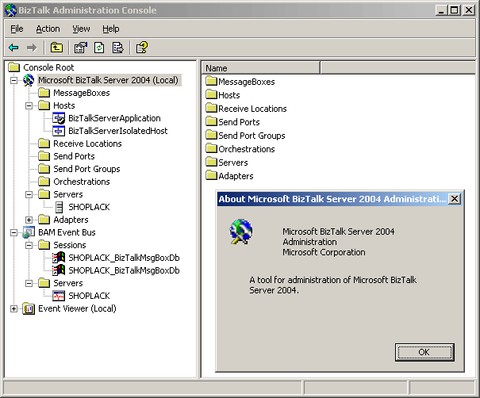
Task: Collapse the Servers node under BAM Event Bus
Action: (x=29, y=284)
